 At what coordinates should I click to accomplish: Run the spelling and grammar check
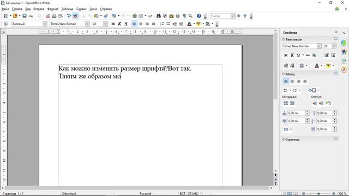coord(69,16)
